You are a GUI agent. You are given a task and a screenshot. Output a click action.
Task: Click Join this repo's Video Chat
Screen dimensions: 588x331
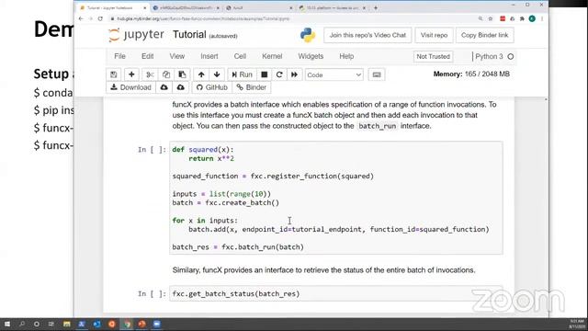tap(367, 35)
